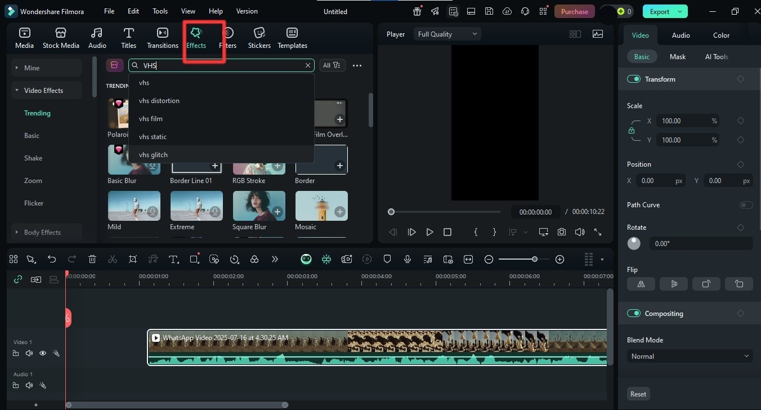Click the Reset button
The width and height of the screenshot is (761, 410).
point(638,394)
